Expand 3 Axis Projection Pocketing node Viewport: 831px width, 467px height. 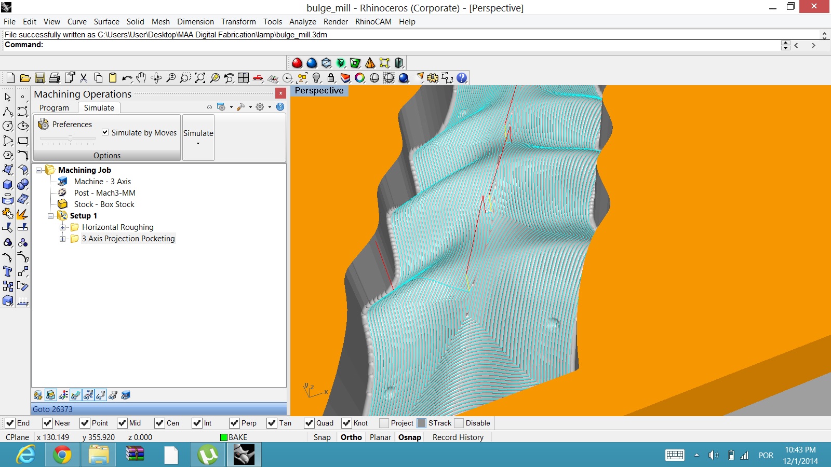[63, 239]
